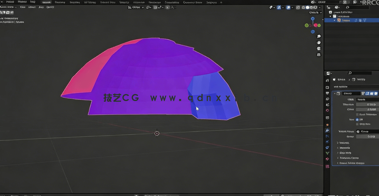The height and width of the screenshot is (196, 379).
Task: Click the zoom magnifier in the viewport sidebar
Action: [x=319, y=36]
